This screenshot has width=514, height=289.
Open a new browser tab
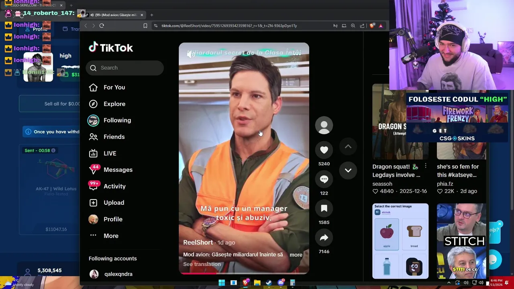[x=152, y=15]
